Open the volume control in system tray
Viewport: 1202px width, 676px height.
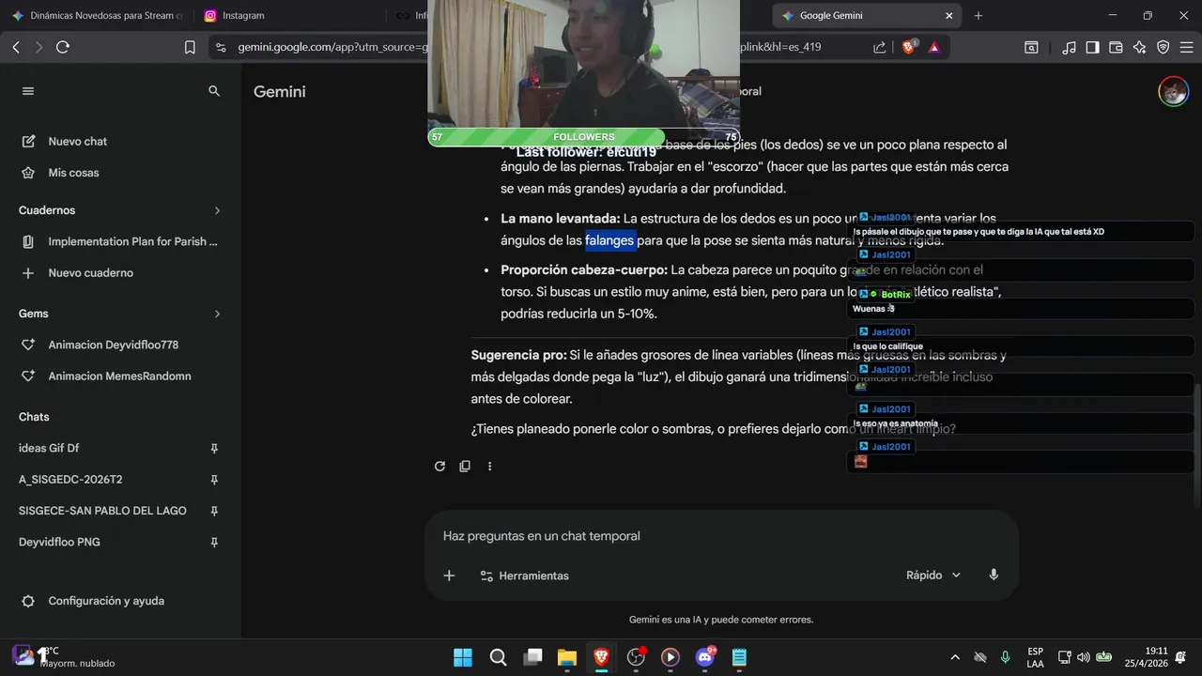tap(1084, 657)
